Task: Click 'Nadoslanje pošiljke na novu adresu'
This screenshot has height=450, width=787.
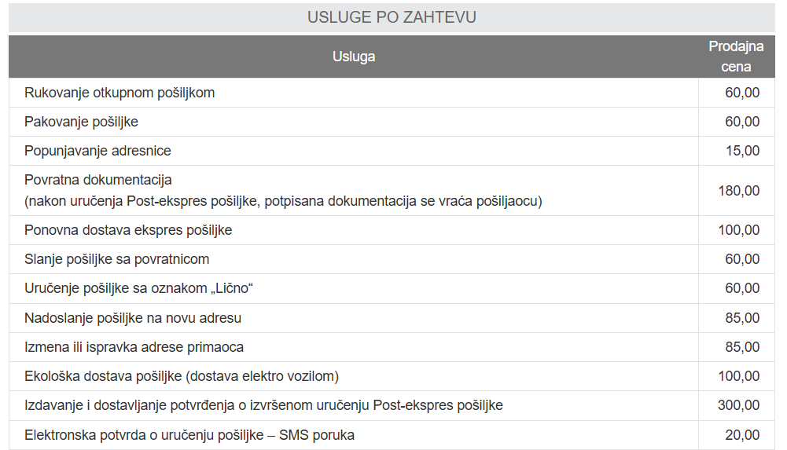Action: [133, 318]
